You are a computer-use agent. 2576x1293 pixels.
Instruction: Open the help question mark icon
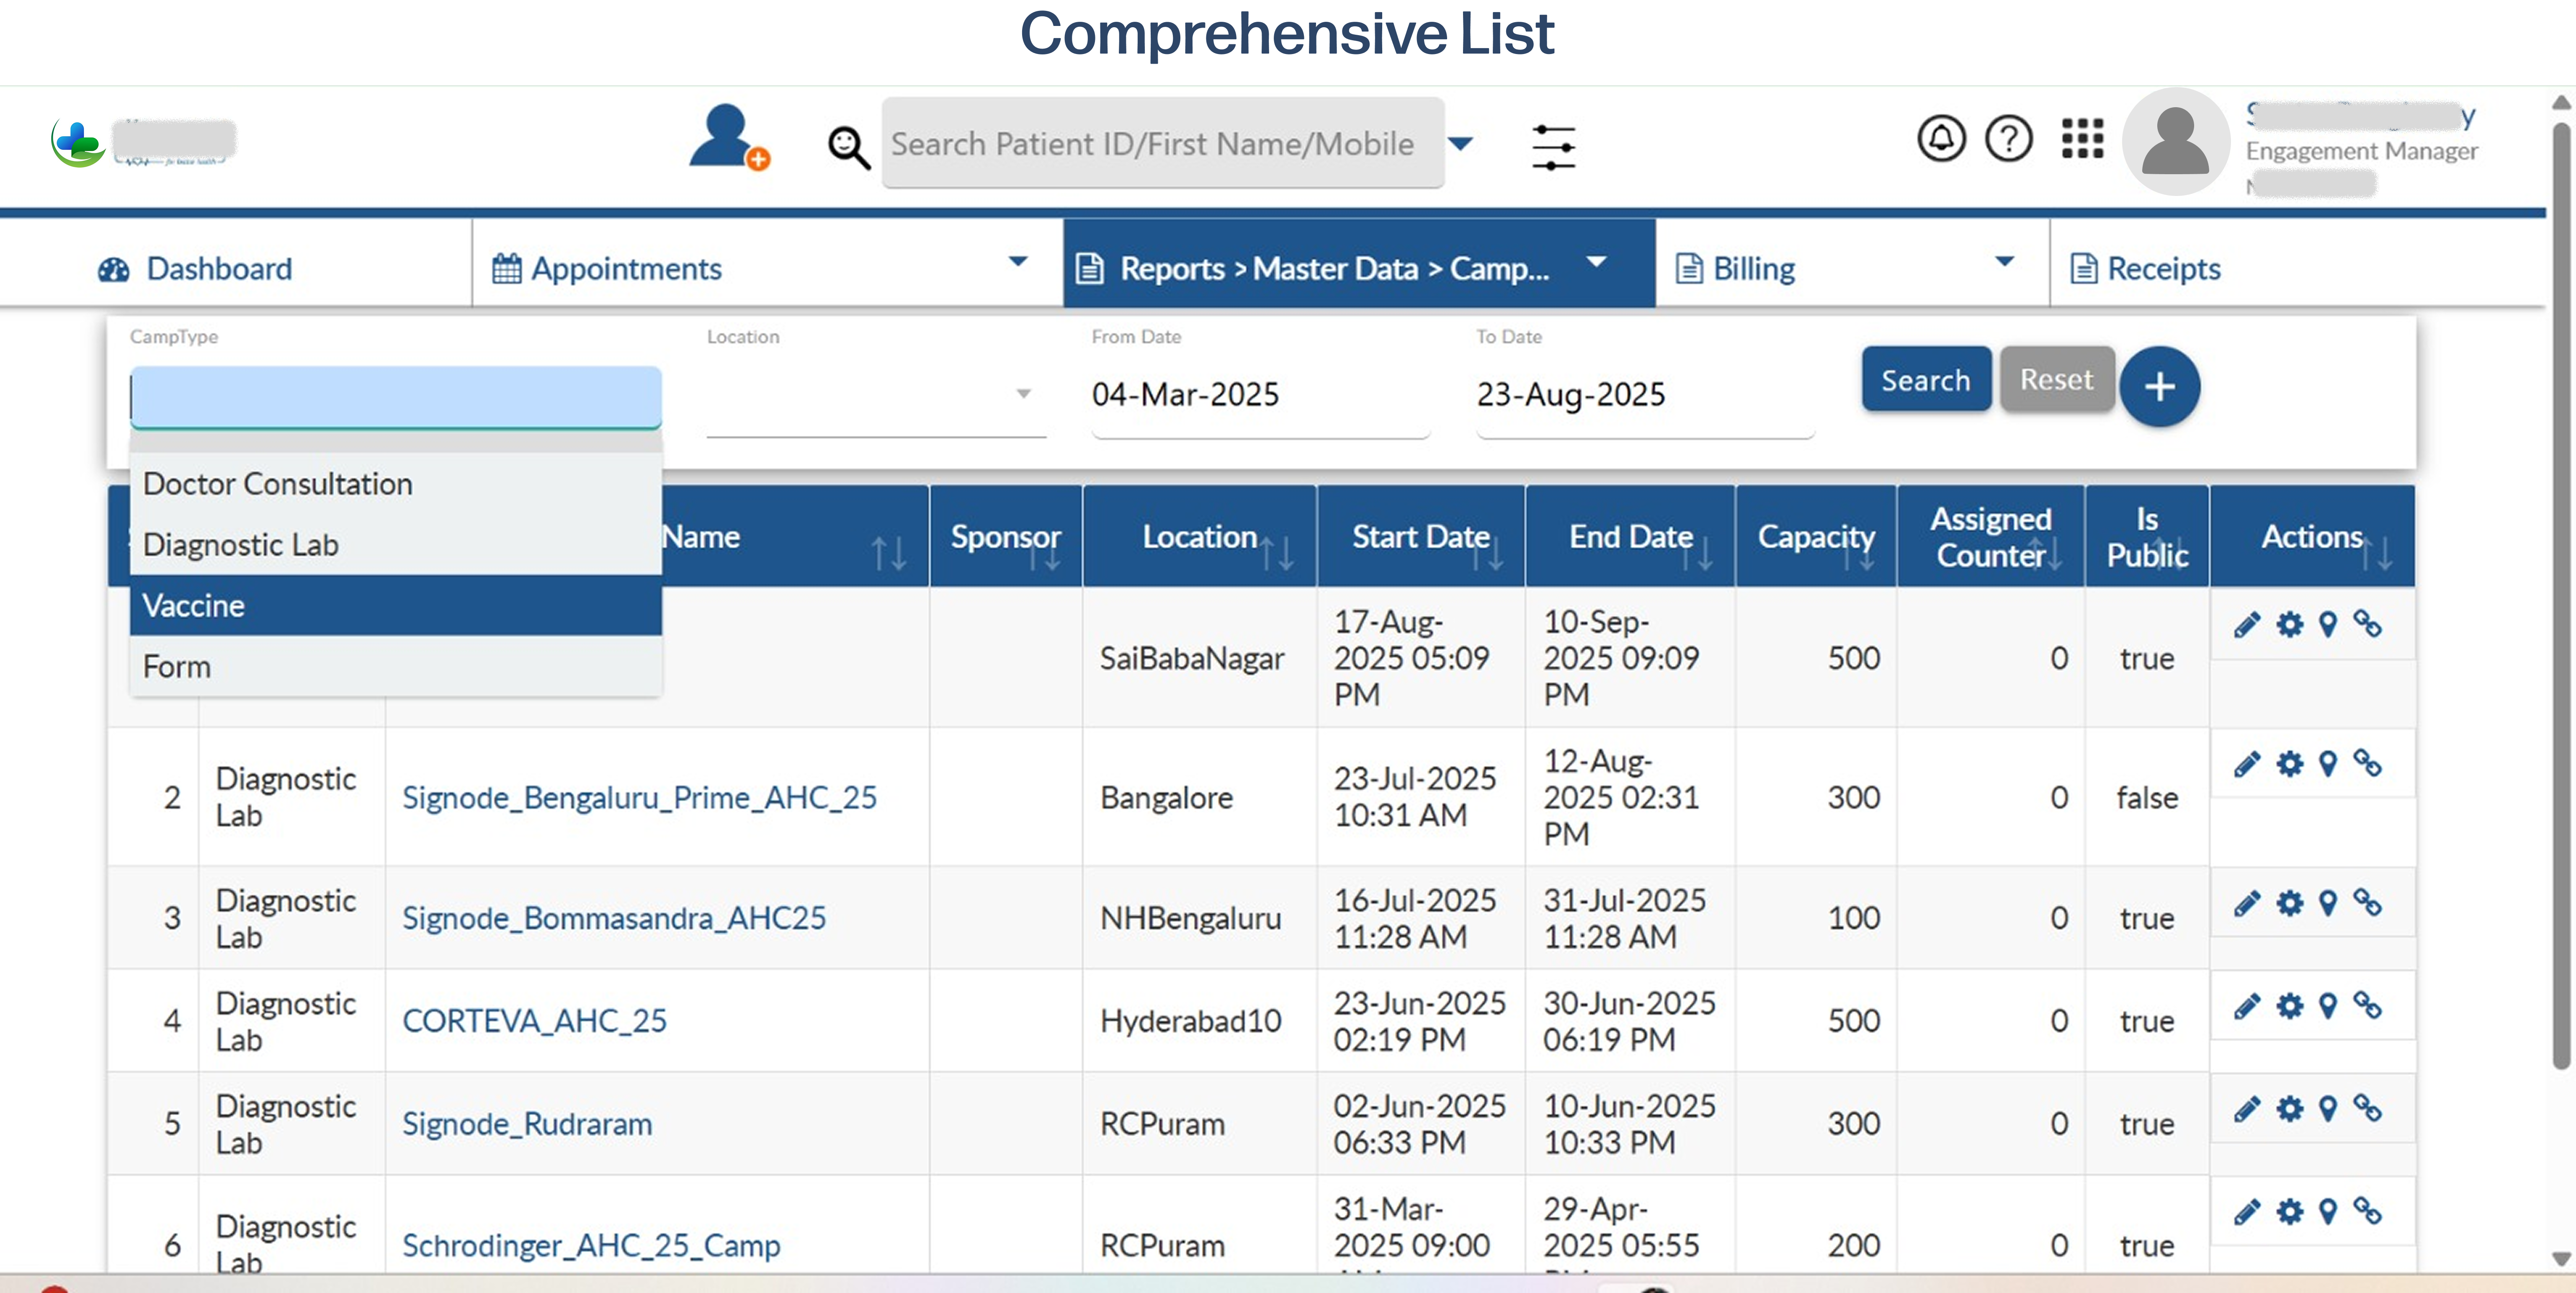(x=2008, y=138)
